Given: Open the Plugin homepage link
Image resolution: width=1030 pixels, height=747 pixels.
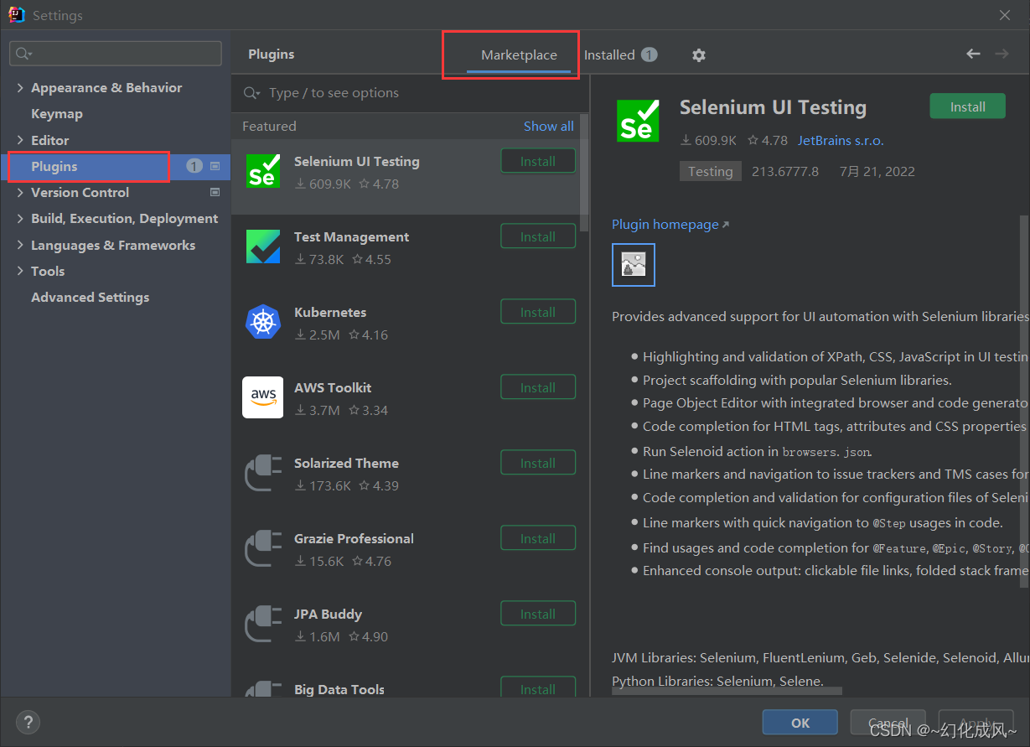Looking at the screenshot, I should (x=670, y=225).
